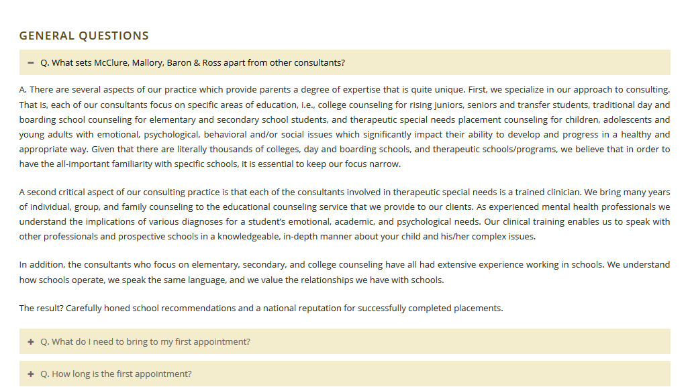
Task: Collapse the McClure answer via minus icon
Action: pyautogui.click(x=30, y=63)
